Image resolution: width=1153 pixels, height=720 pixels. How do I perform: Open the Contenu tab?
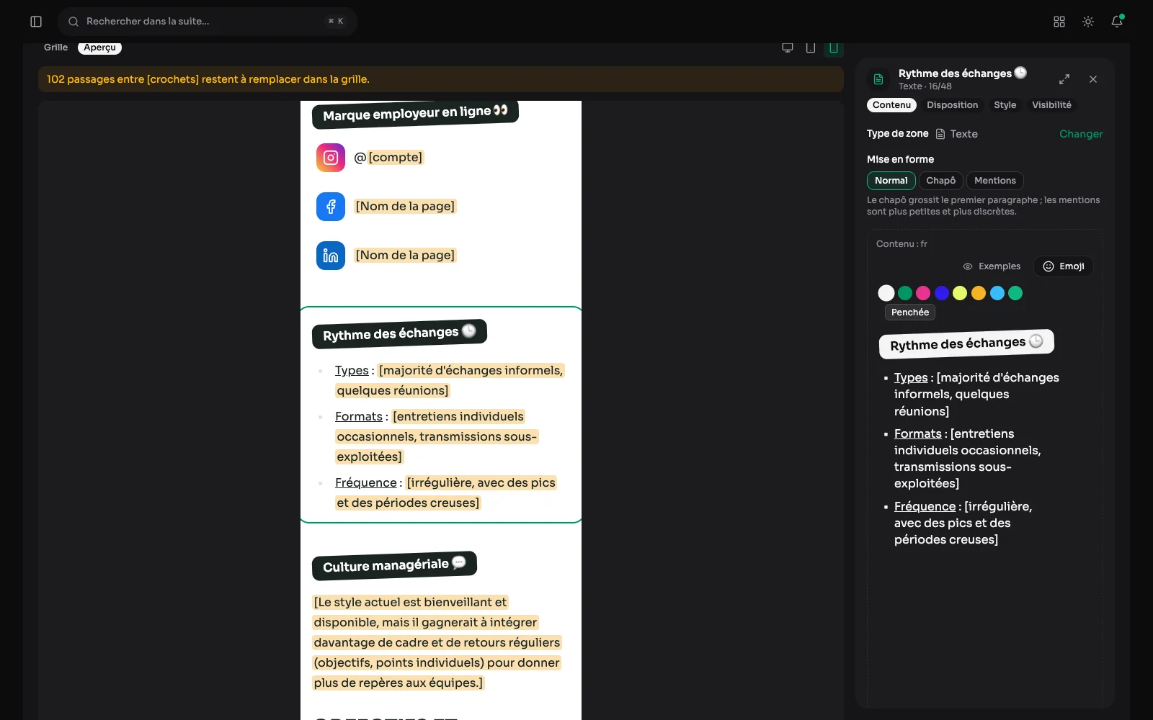(x=892, y=105)
